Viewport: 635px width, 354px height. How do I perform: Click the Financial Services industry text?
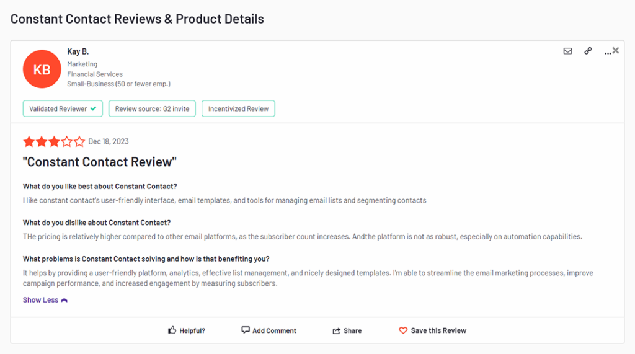(x=95, y=74)
